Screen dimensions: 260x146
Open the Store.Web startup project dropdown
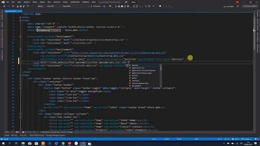click(x=76, y=6)
